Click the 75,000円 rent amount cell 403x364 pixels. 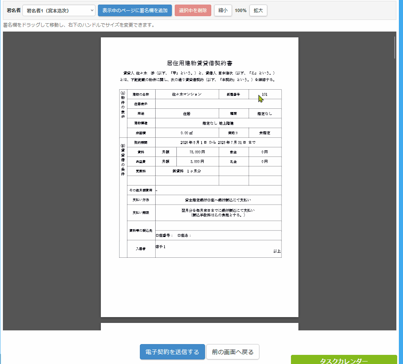pyautogui.click(x=198, y=152)
